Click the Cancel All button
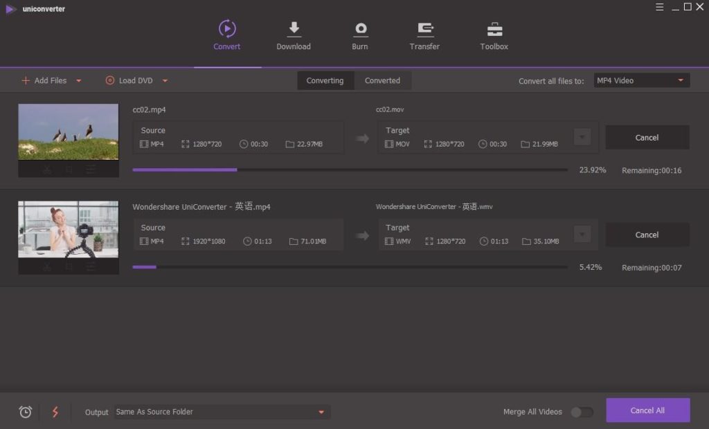This screenshot has width=709, height=429. [x=647, y=410]
